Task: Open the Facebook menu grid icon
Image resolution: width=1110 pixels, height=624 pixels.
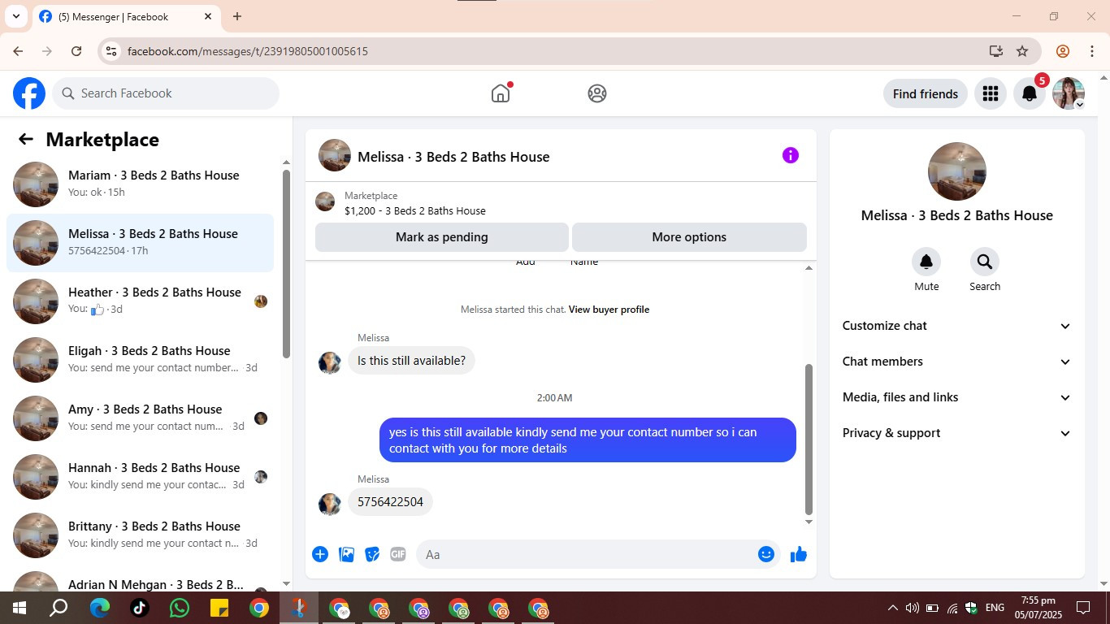Action: click(x=990, y=93)
